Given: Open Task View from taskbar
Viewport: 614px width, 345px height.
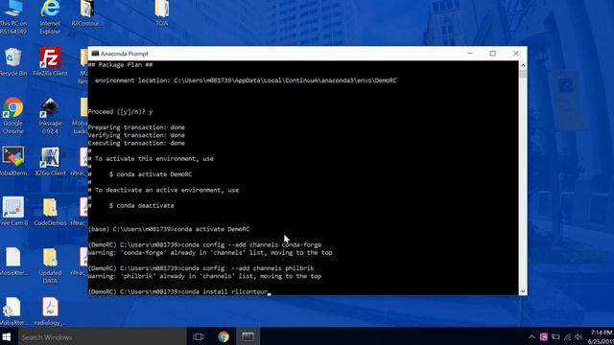Looking at the screenshot, I should tap(199, 336).
